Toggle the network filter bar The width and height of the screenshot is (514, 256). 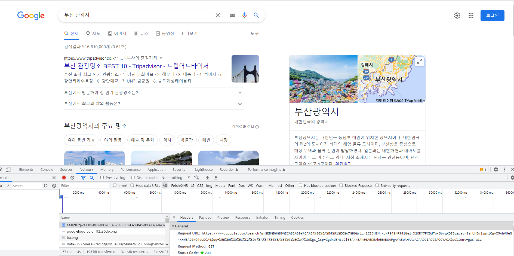point(83,178)
